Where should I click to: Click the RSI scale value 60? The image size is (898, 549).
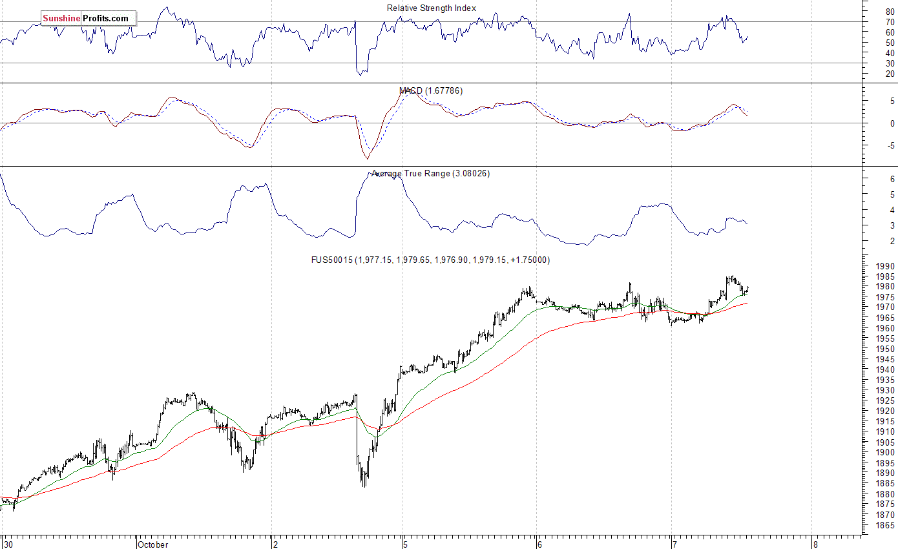coord(890,32)
